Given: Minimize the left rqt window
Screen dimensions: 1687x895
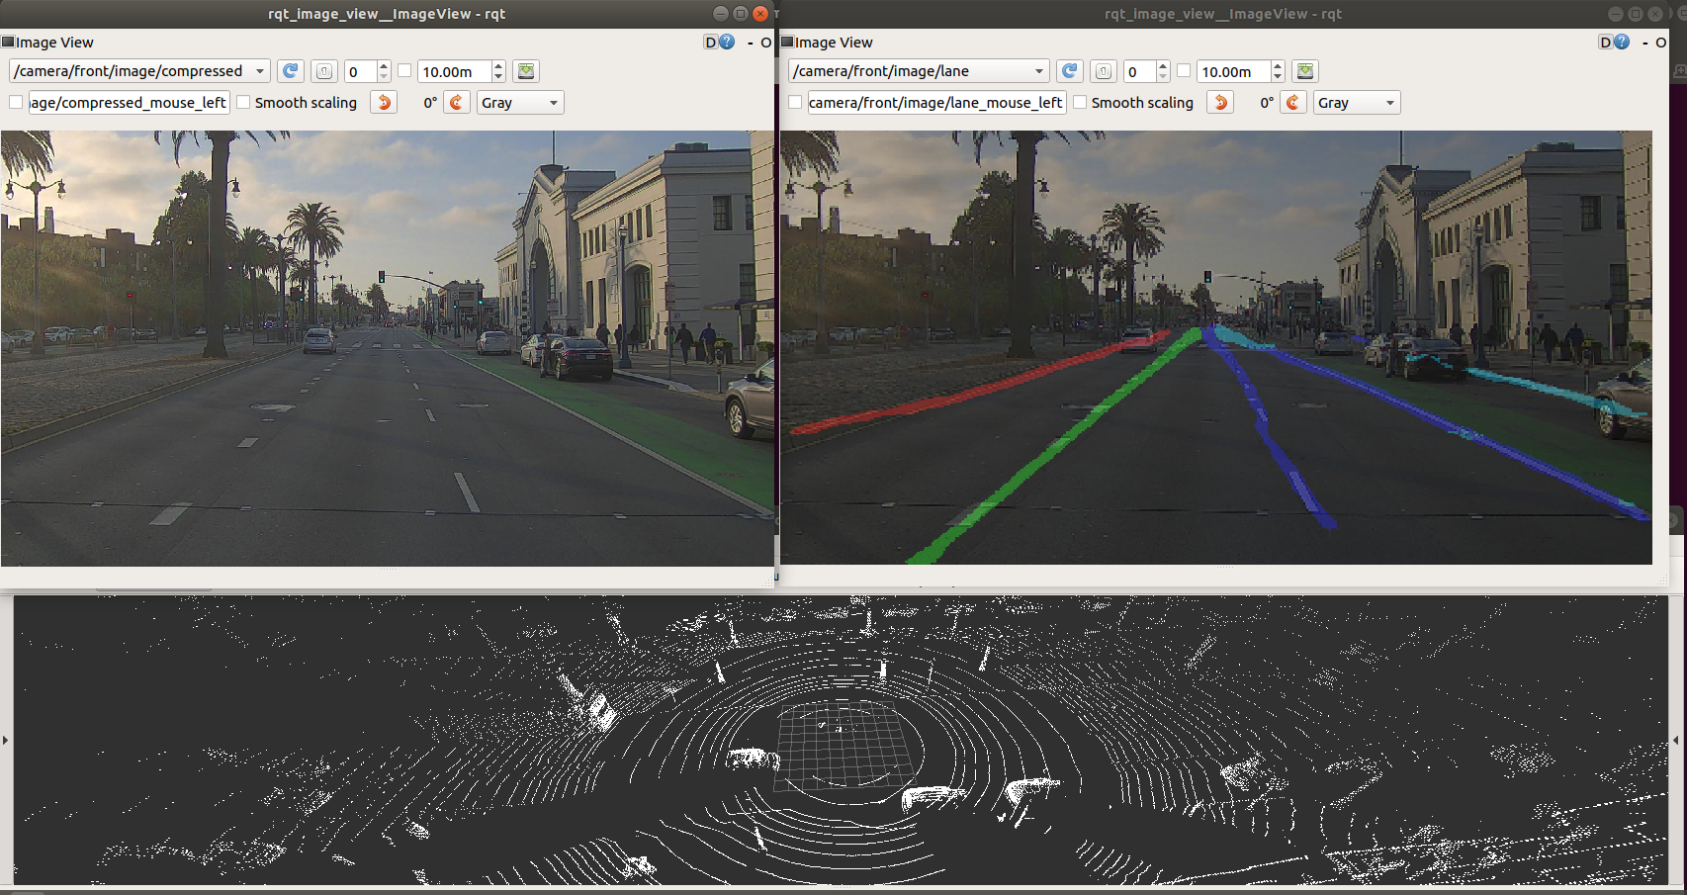Looking at the screenshot, I should (x=721, y=14).
